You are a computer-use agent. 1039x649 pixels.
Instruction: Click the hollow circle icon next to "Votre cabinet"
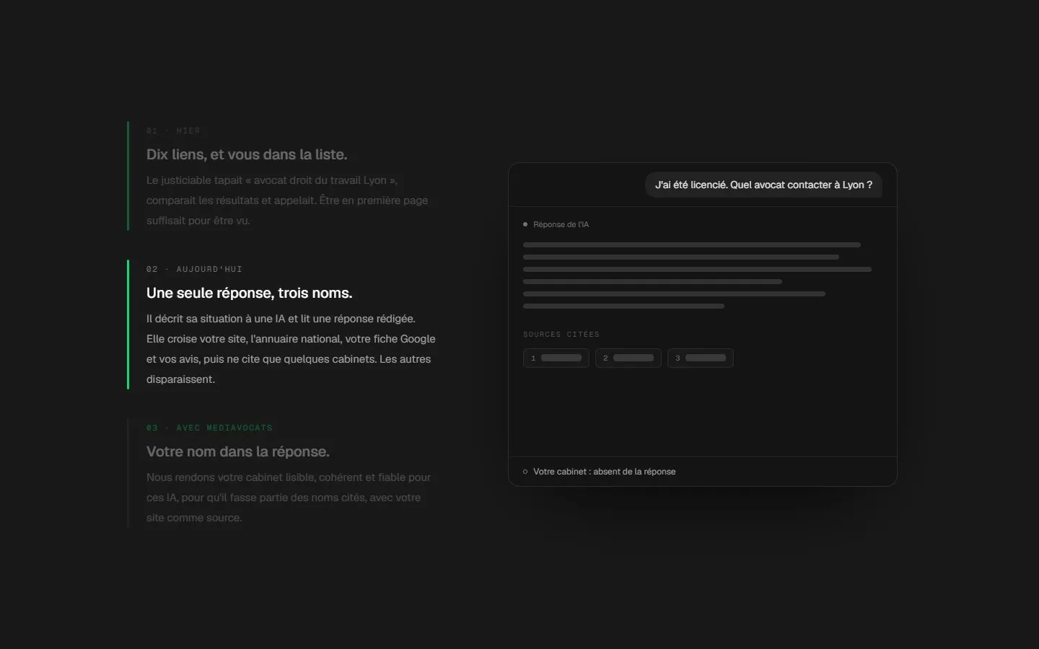(x=525, y=472)
